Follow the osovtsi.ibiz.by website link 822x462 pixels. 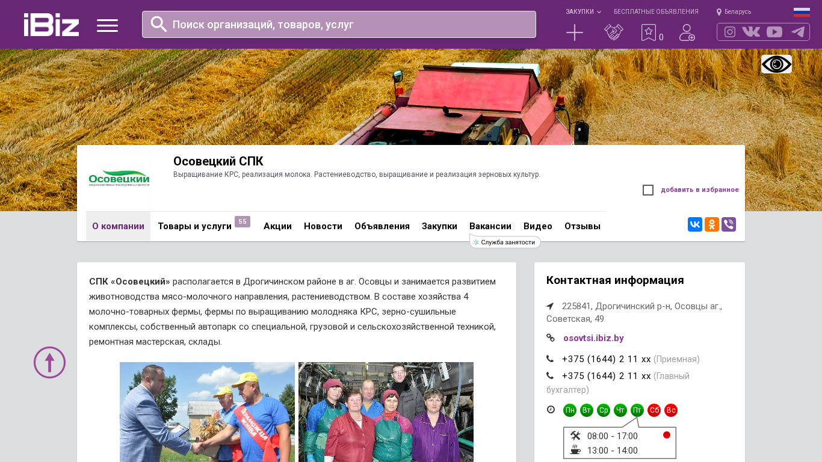[x=593, y=338]
